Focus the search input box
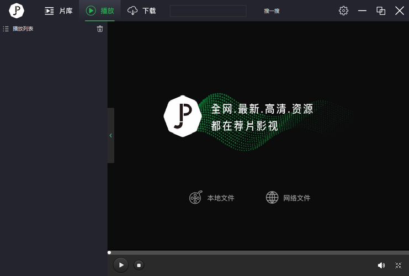Image resolution: width=409 pixels, height=276 pixels. pos(208,11)
